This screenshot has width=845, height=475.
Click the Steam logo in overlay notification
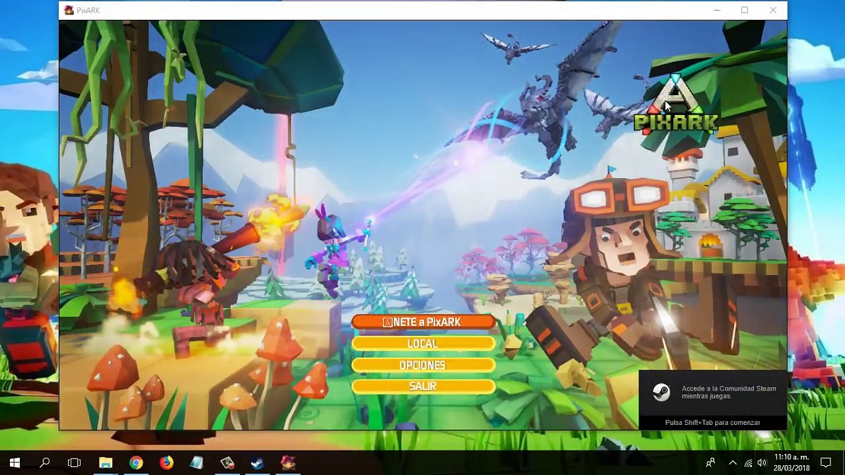pyautogui.click(x=661, y=393)
